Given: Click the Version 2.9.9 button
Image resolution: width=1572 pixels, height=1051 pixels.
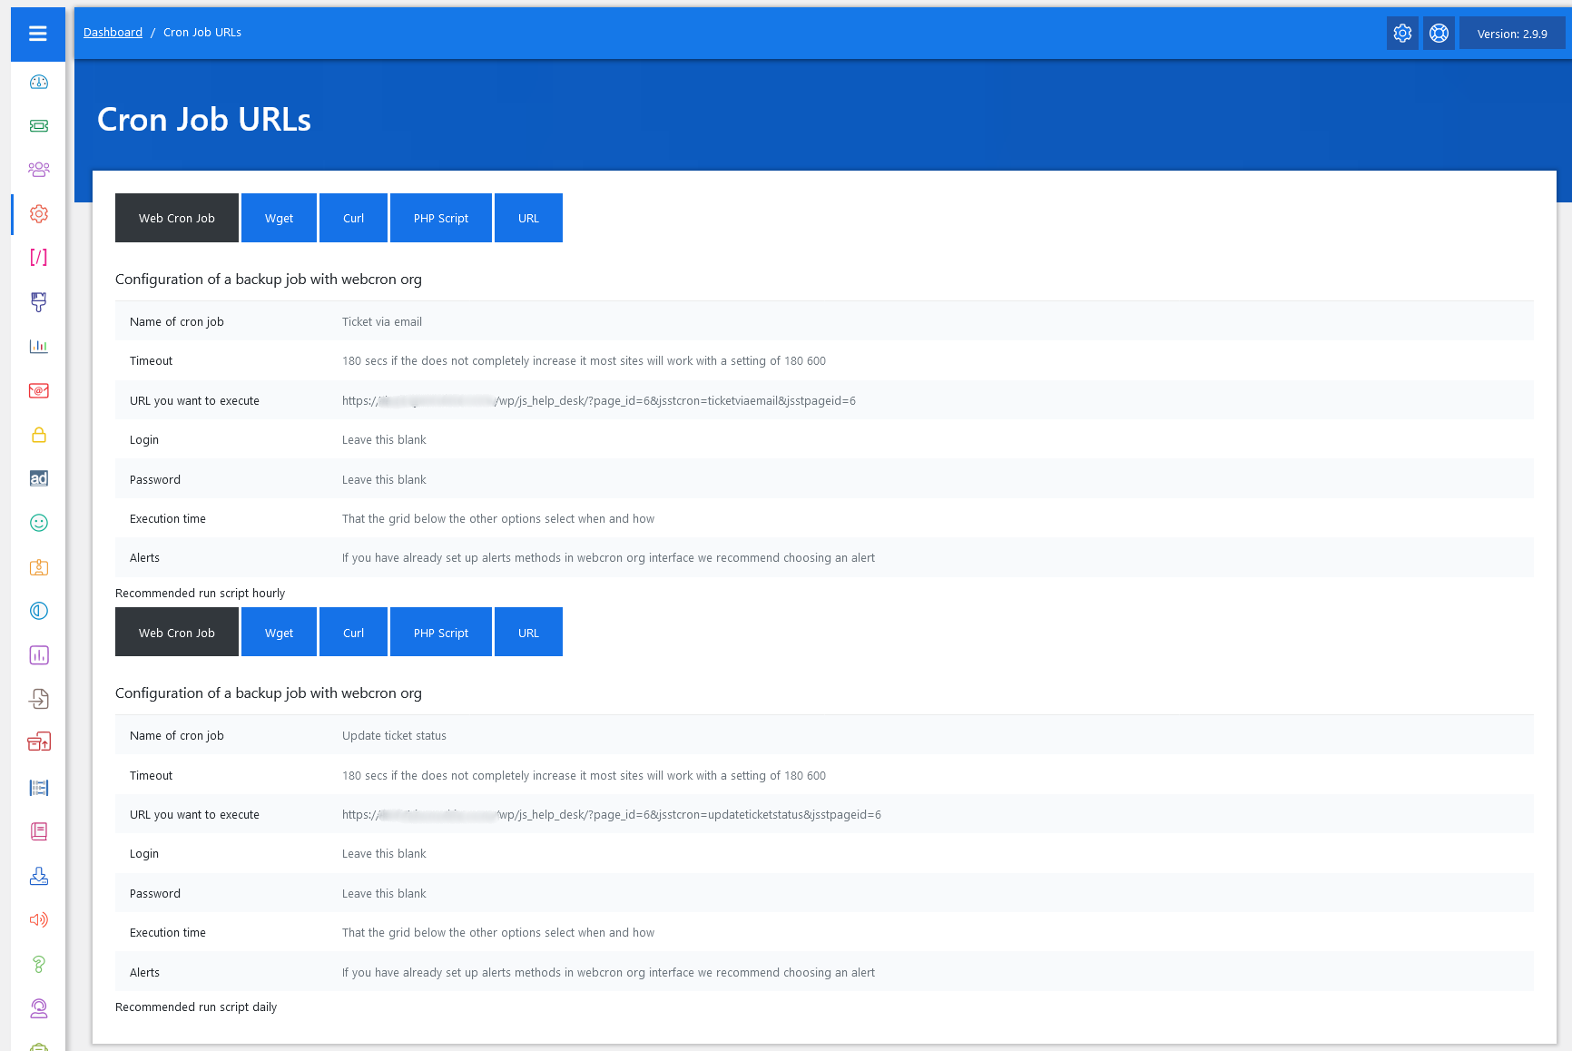Looking at the screenshot, I should [x=1511, y=34].
